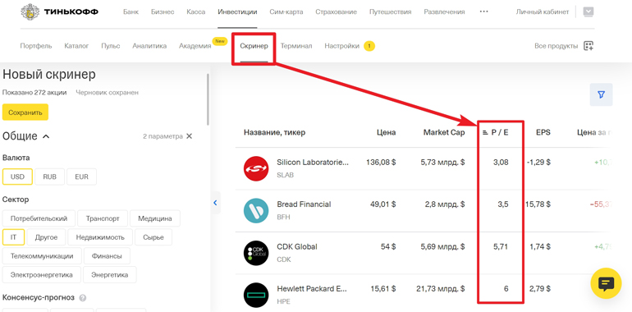Select the EUR currency filter
The height and width of the screenshot is (312, 632).
click(x=81, y=177)
